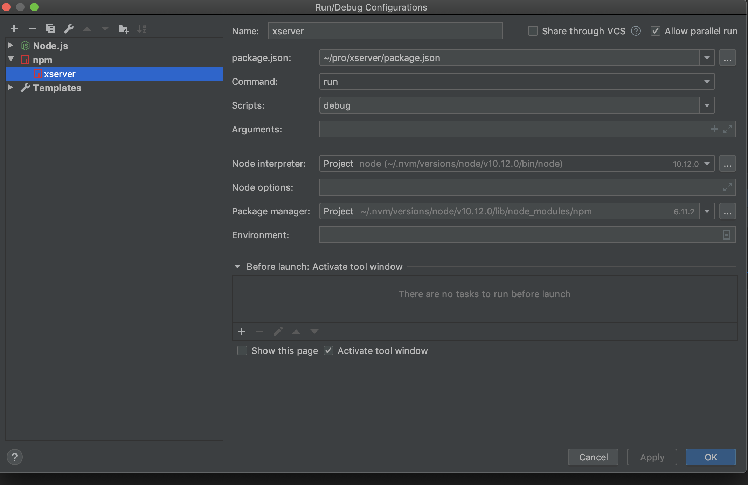Image resolution: width=748 pixels, height=485 pixels.
Task: Open the Environment variables editor icon
Action: [727, 235]
